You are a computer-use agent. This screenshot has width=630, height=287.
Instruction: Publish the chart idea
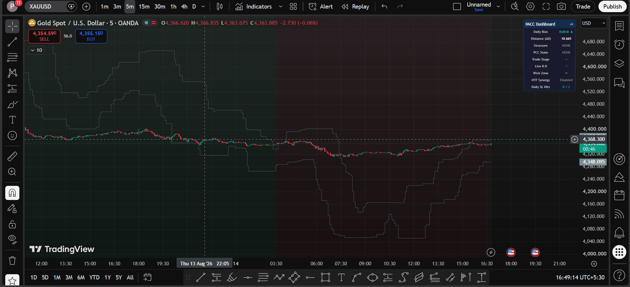tap(612, 7)
